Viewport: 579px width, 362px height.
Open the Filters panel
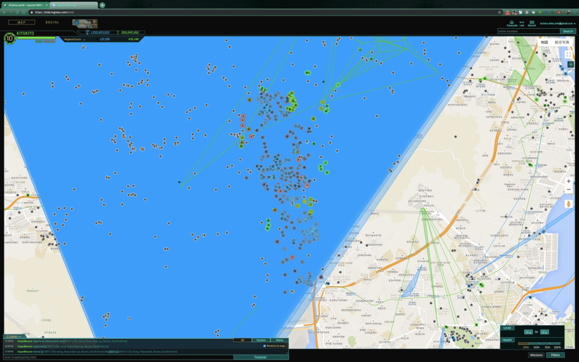point(555,355)
